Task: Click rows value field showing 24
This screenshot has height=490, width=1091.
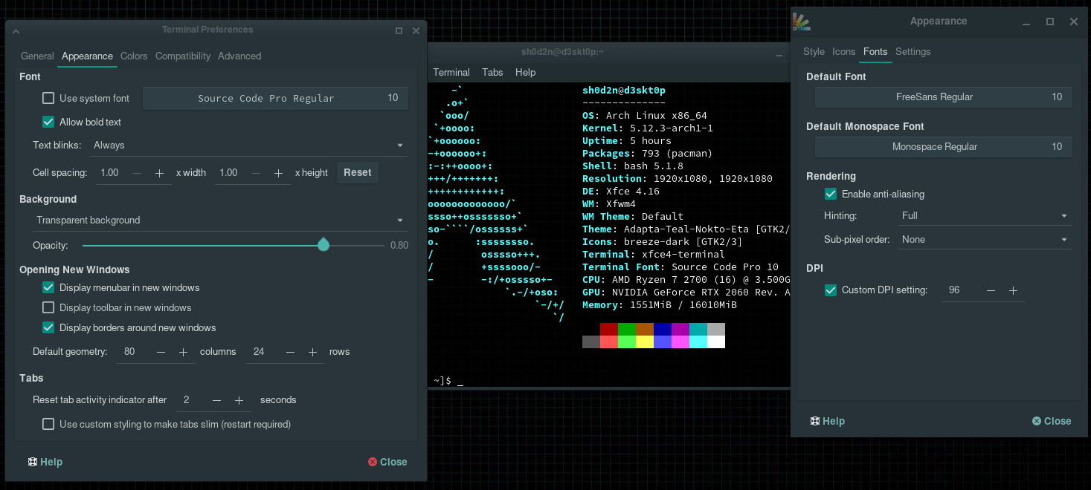Action: [263, 352]
